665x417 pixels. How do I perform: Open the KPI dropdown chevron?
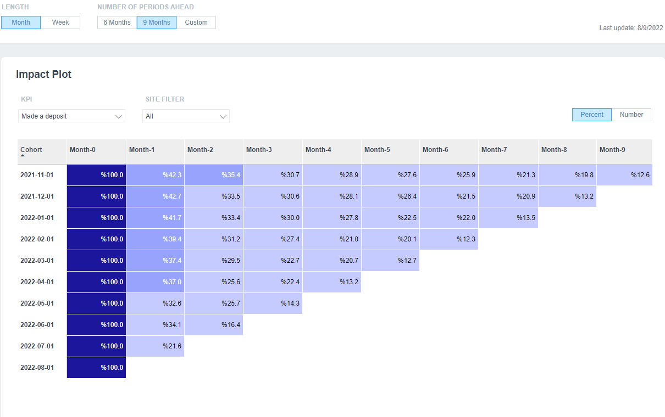(x=119, y=116)
